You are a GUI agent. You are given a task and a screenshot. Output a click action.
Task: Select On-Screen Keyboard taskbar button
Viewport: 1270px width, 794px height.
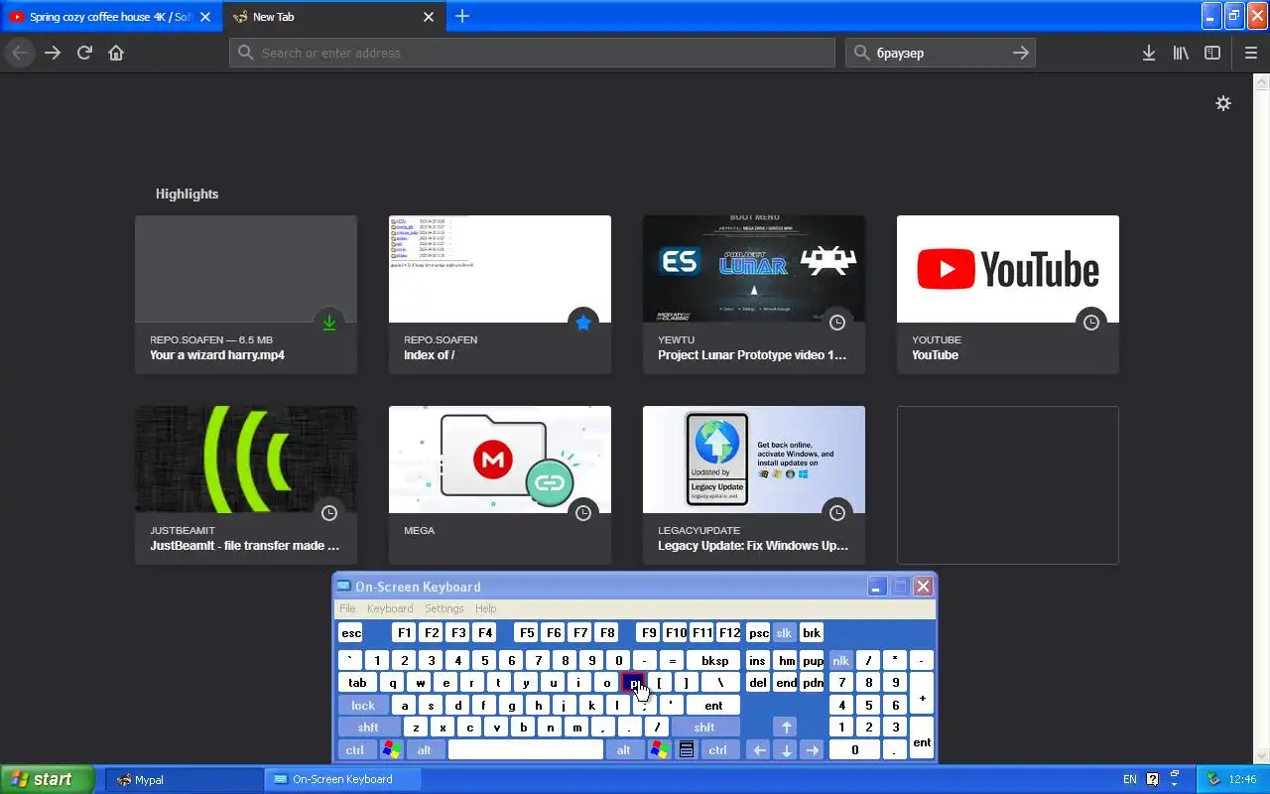[343, 779]
